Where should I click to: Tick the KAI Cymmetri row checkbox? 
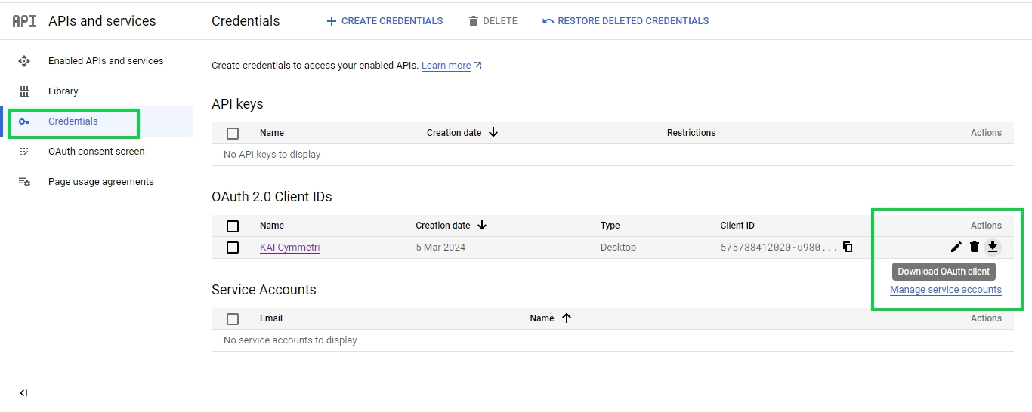tap(233, 248)
